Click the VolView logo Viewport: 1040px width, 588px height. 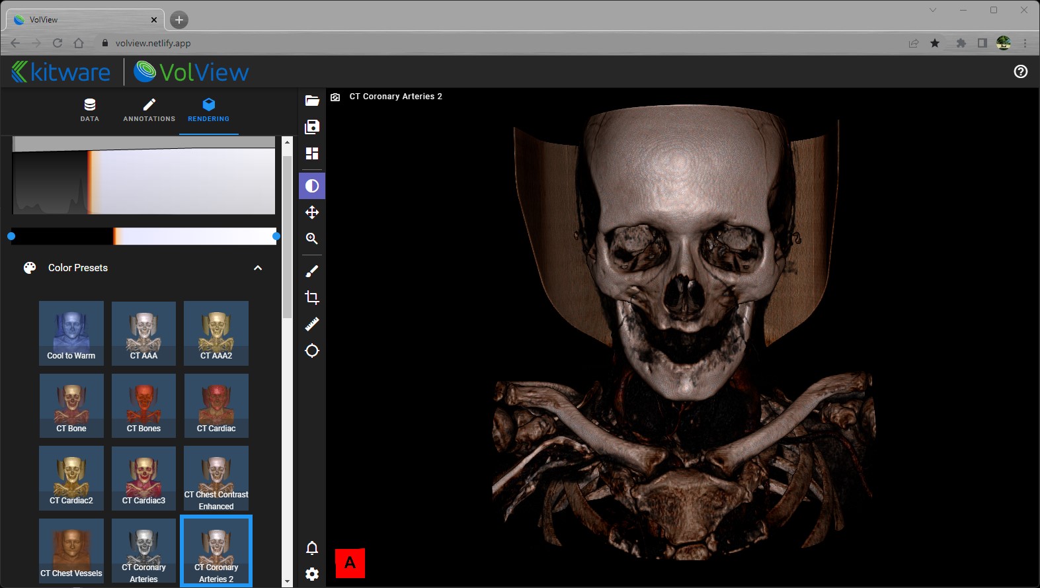(192, 71)
